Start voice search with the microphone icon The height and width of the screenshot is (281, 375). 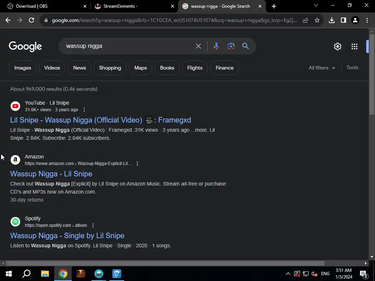click(216, 46)
